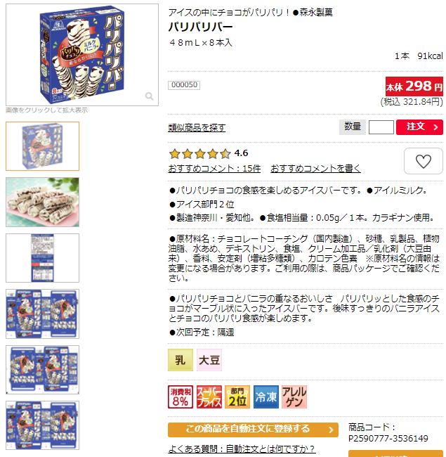446x457 pixels.
Task: Click the five-star rating display
Action: (x=200, y=153)
